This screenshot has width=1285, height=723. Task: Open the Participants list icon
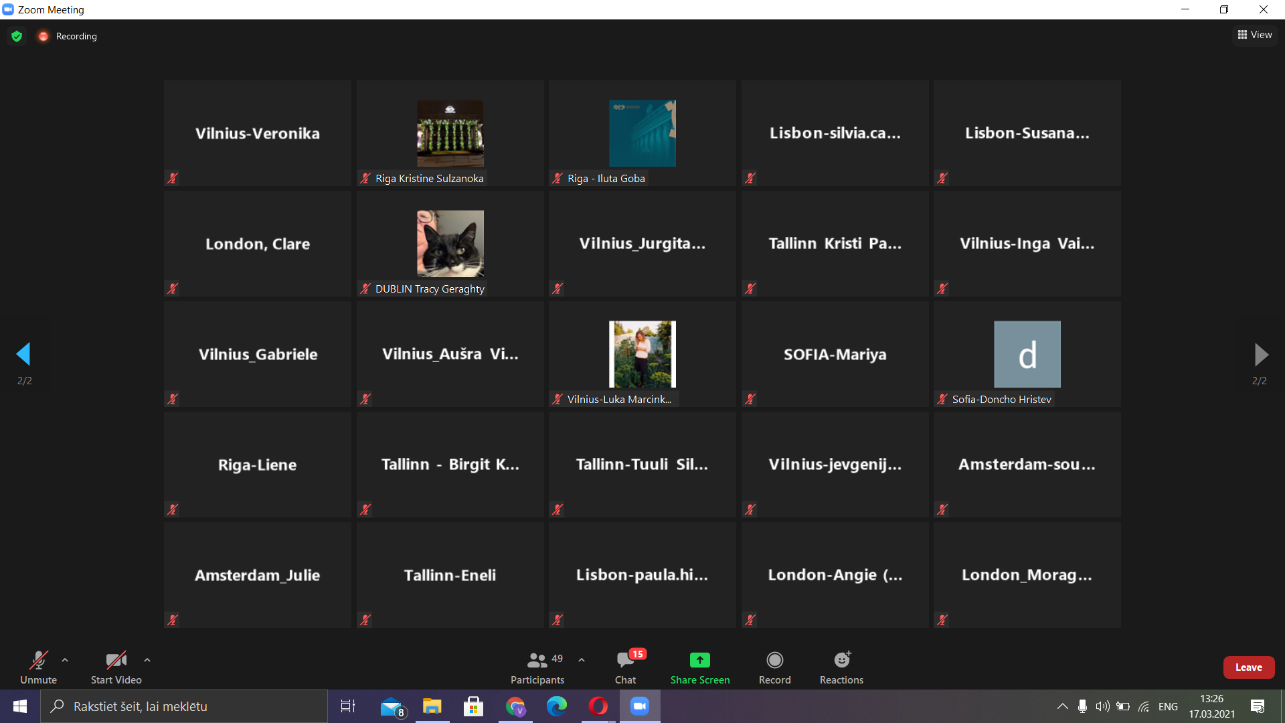(537, 661)
